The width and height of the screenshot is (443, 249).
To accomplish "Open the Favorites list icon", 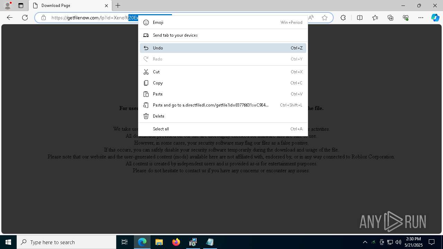I will 375,18.
